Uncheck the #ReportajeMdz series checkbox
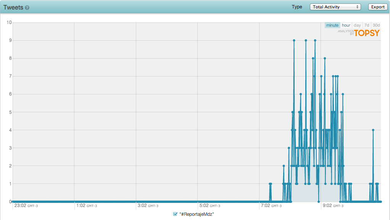Viewport: 390px width, 220px height. coord(175,214)
